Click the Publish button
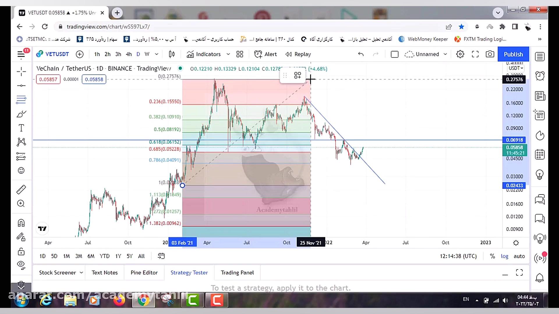Screen dimensions: 559x314 coord(513,54)
